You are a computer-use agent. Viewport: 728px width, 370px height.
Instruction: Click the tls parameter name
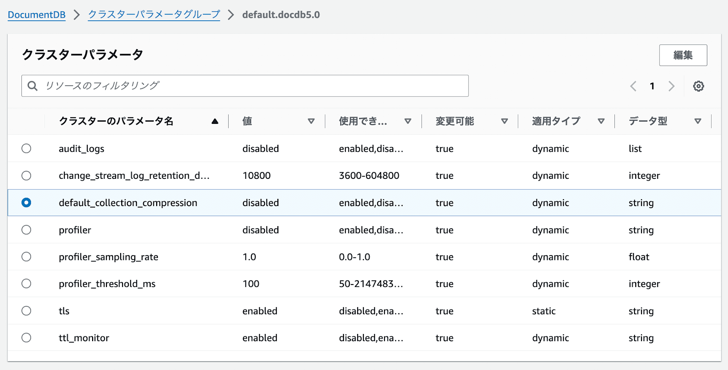[x=64, y=311]
